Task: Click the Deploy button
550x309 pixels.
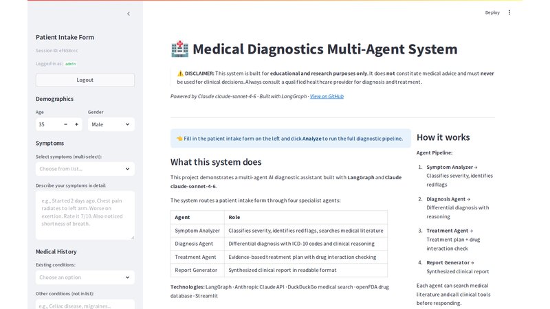Action: [x=492, y=12]
